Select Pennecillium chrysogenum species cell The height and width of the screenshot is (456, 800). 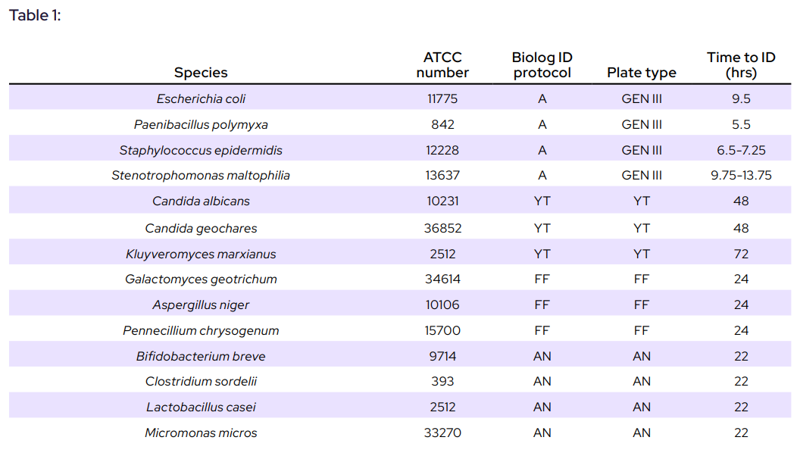(201, 330)
